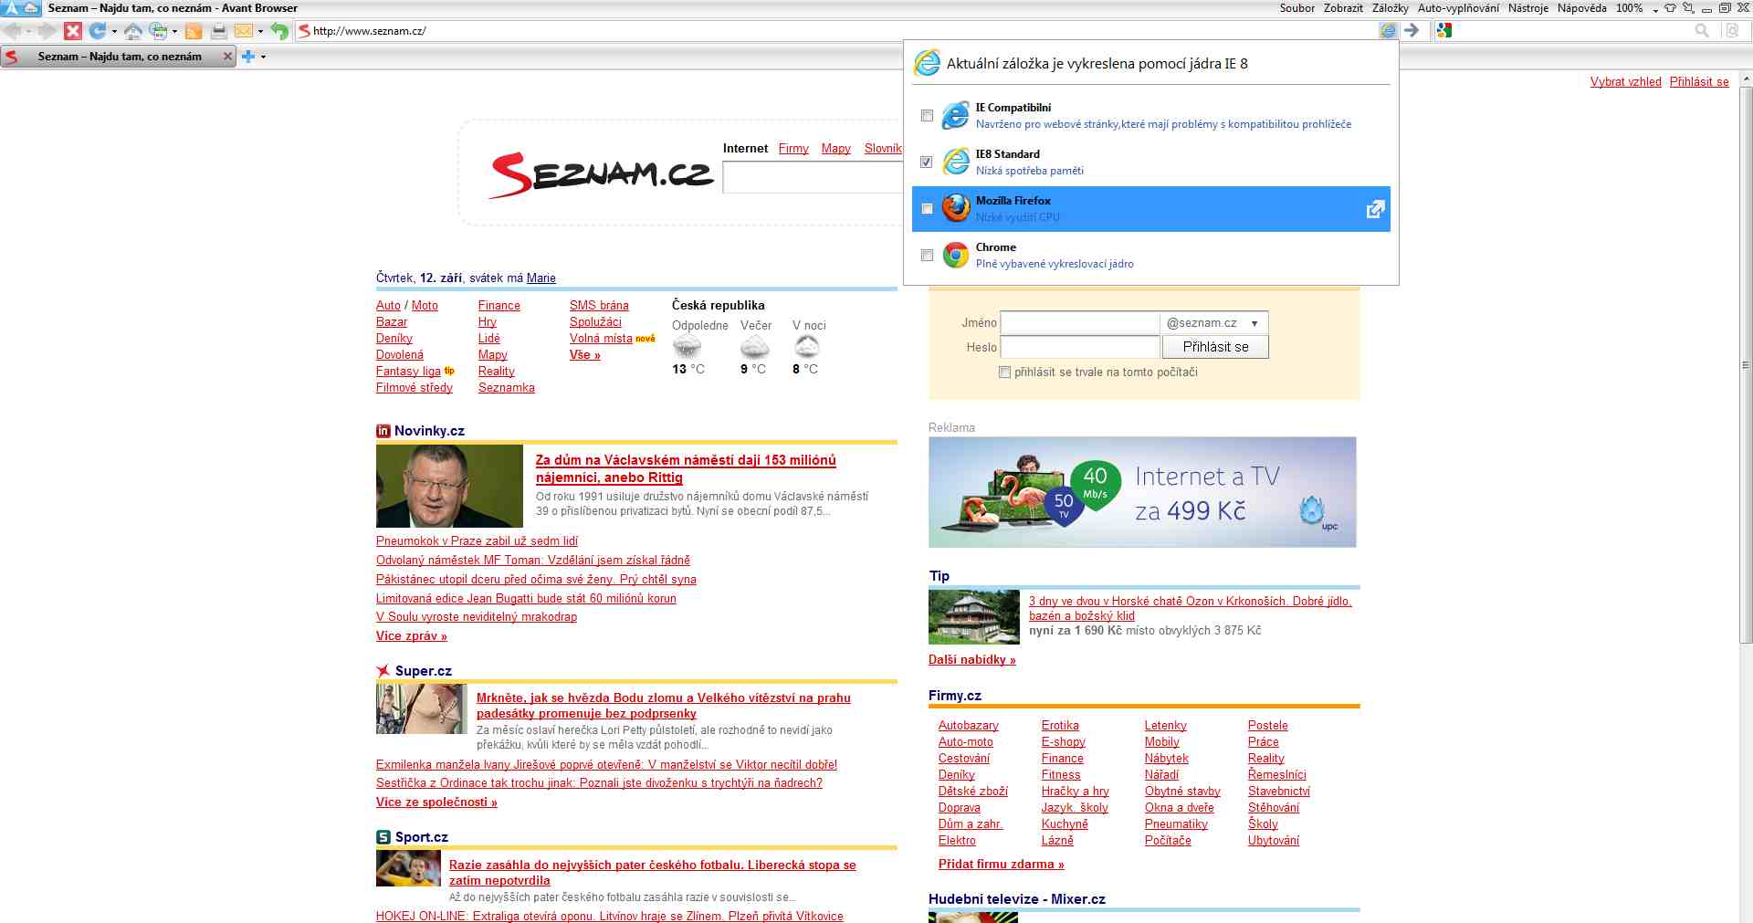Click the Horská chata Ozon thumbnail

click(x=974, y=617)
